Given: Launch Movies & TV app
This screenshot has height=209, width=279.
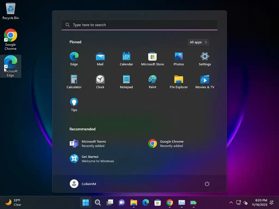Looking at the screenshot, I should (x=205, y=82).
